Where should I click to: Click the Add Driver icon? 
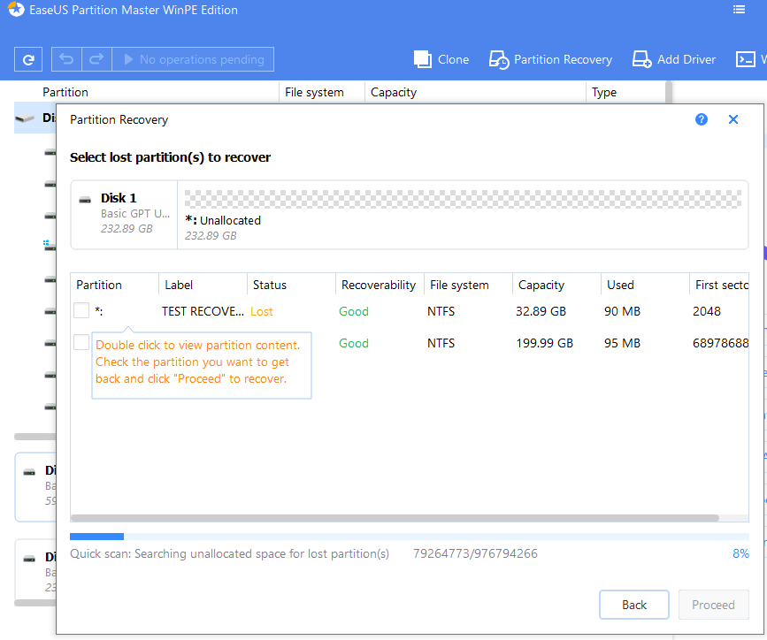click(641, 59)
